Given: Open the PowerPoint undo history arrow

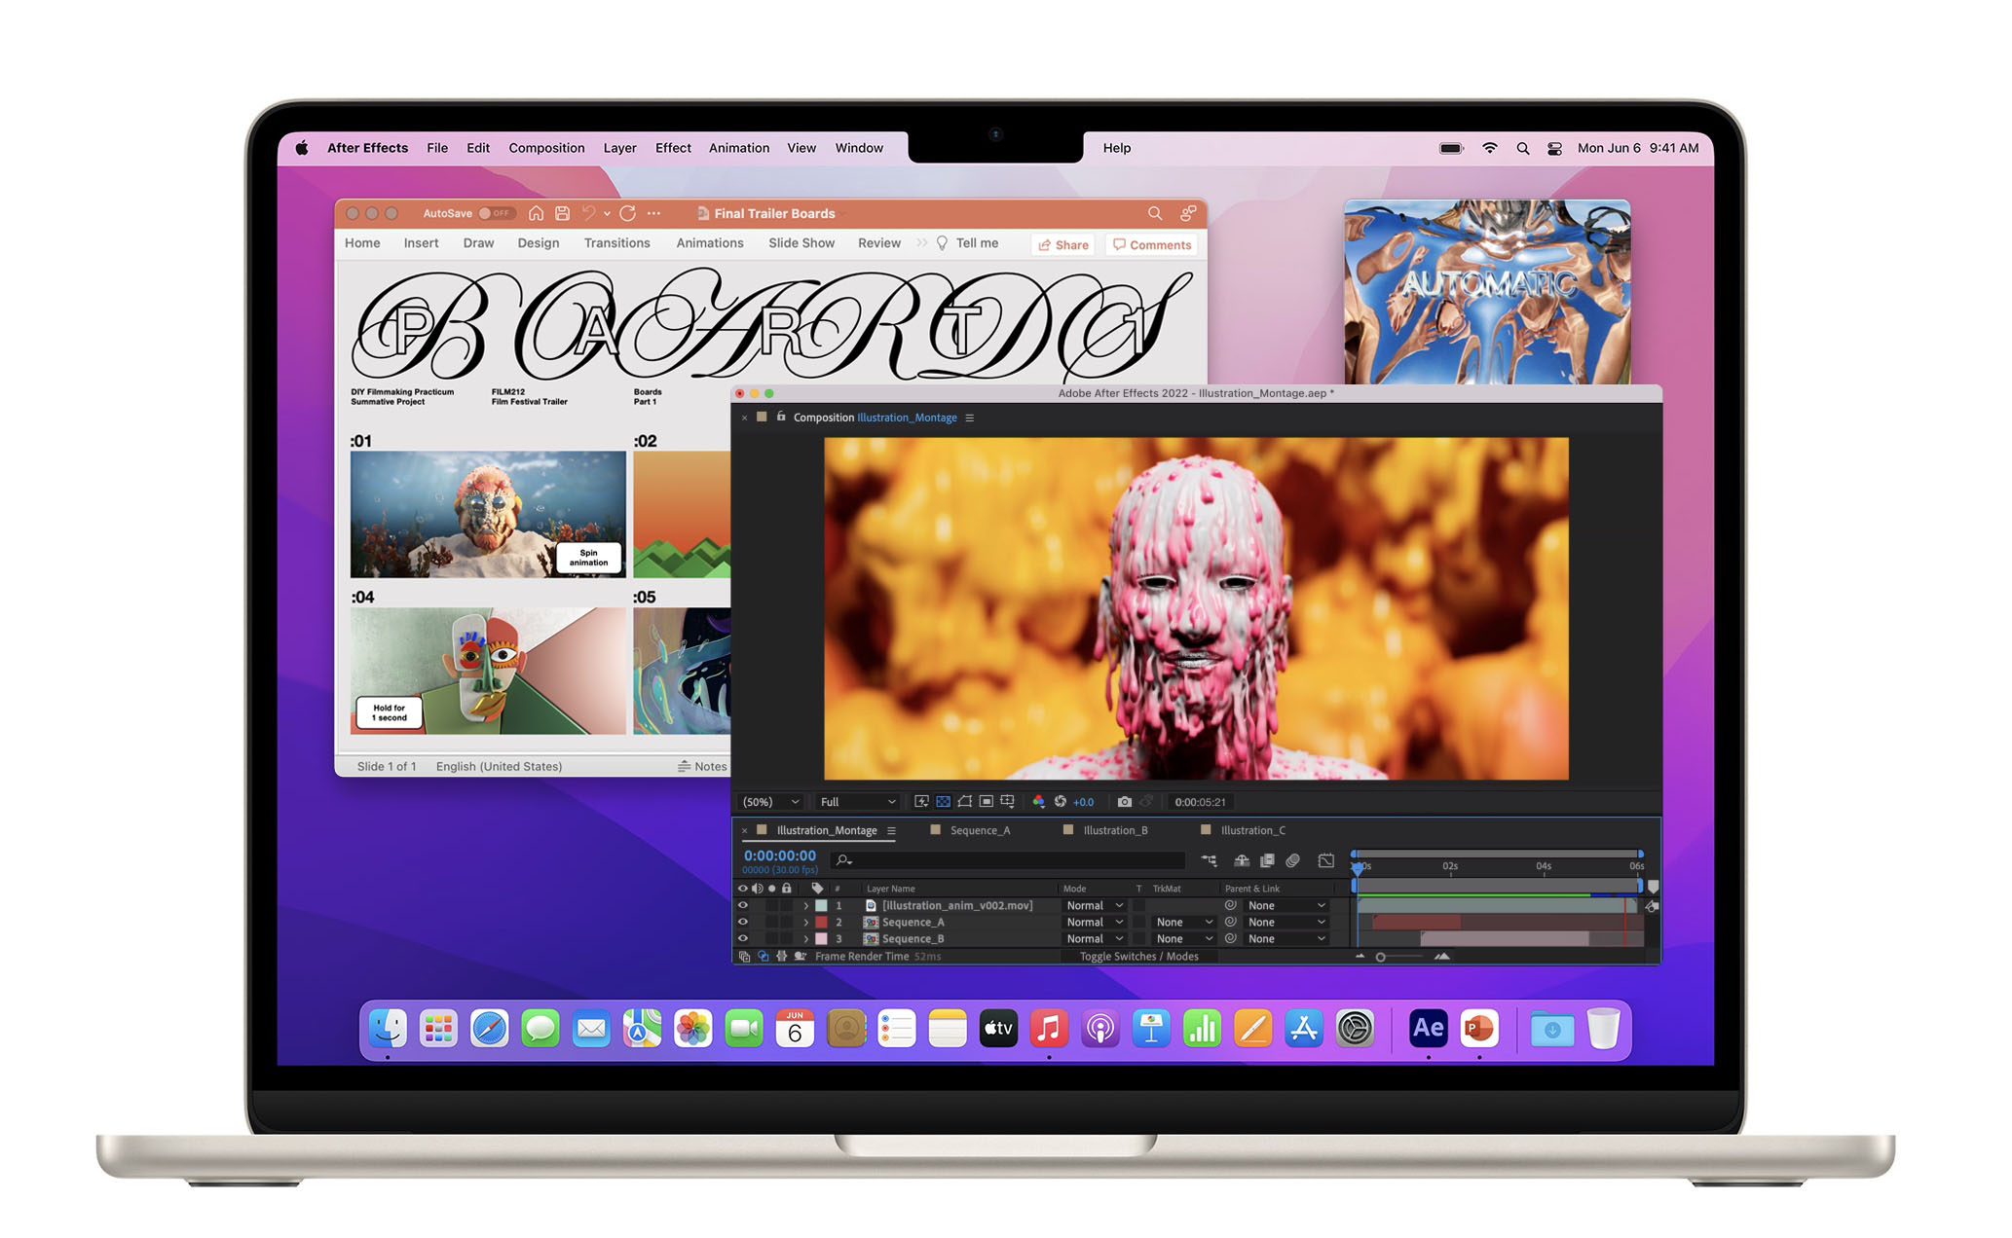Looking at the screenshot, I should pyautogui.click(x=607, y=213).
